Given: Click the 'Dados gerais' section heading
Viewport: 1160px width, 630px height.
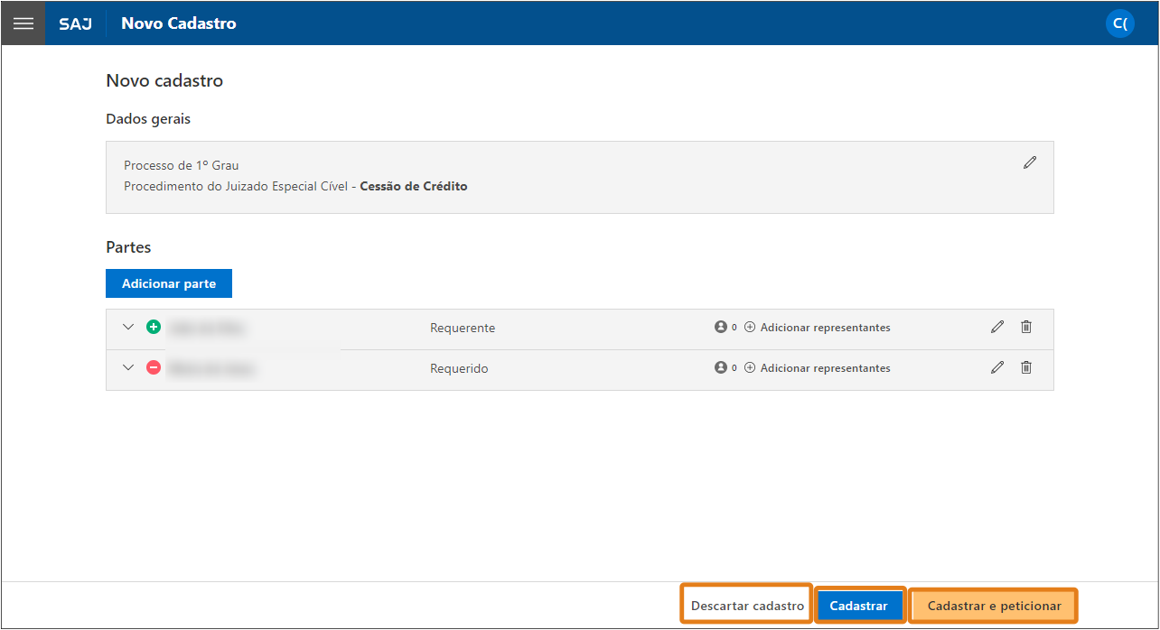Looking at the screenshot, I should 148,119.
